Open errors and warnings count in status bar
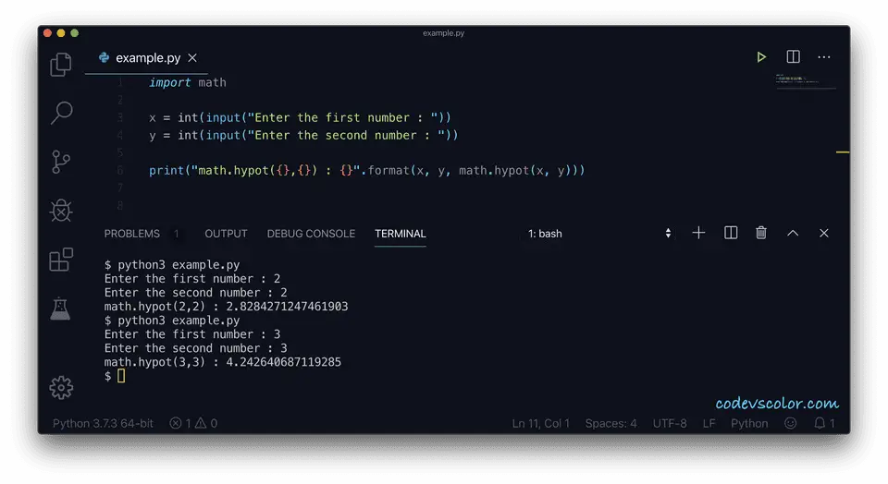 pos(193,423)
